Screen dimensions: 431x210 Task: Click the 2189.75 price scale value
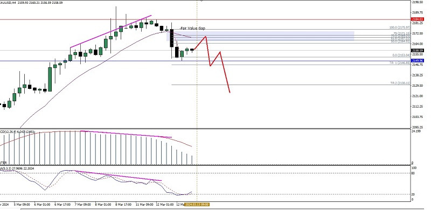tap(417, 12)
